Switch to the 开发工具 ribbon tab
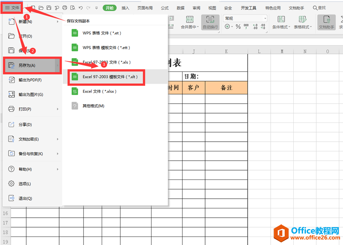343x245 pixels. pos(249,8)
